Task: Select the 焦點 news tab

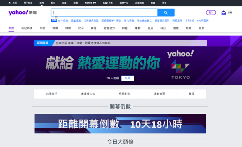Action: (11, 28)
